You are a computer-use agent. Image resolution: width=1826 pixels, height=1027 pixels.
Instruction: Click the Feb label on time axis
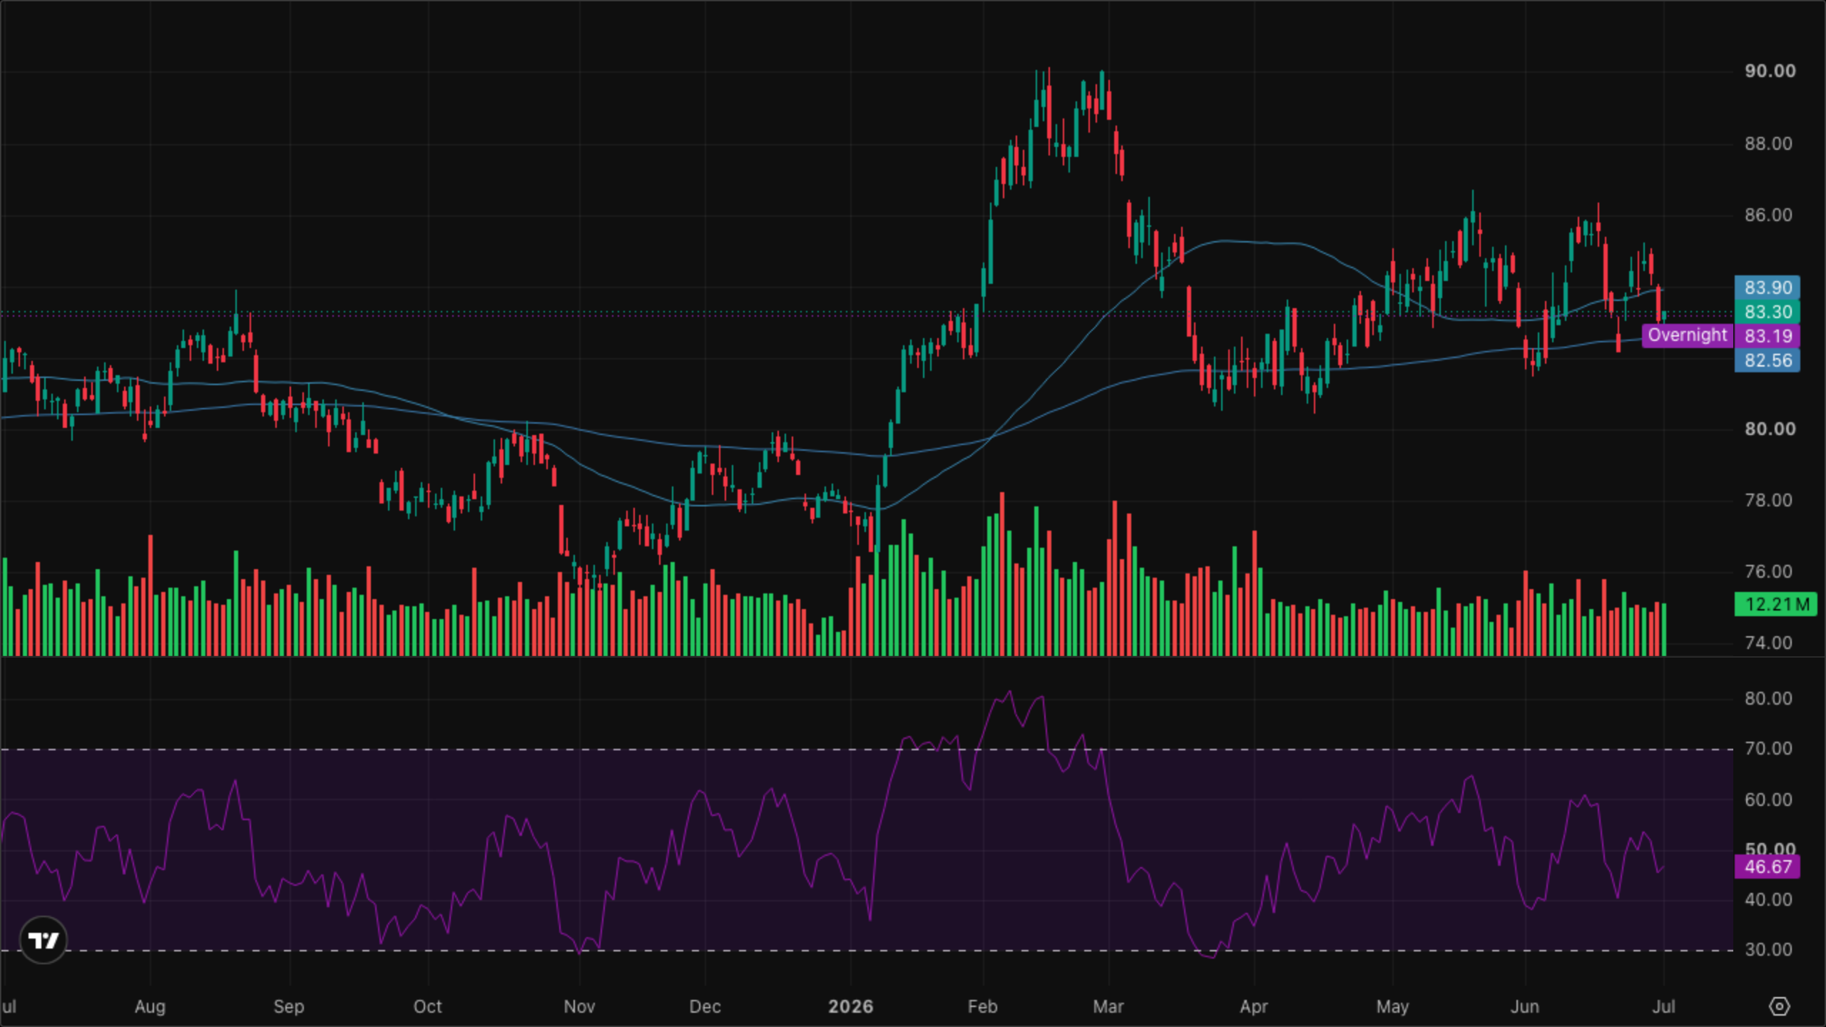[982, 1006]
